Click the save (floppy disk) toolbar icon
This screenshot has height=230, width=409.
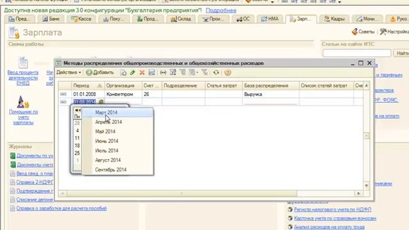click(x=151, y=72)
